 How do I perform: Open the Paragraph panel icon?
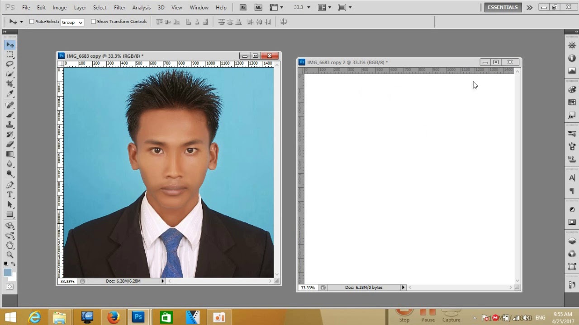pyautogui.click(x=572, y=190)
